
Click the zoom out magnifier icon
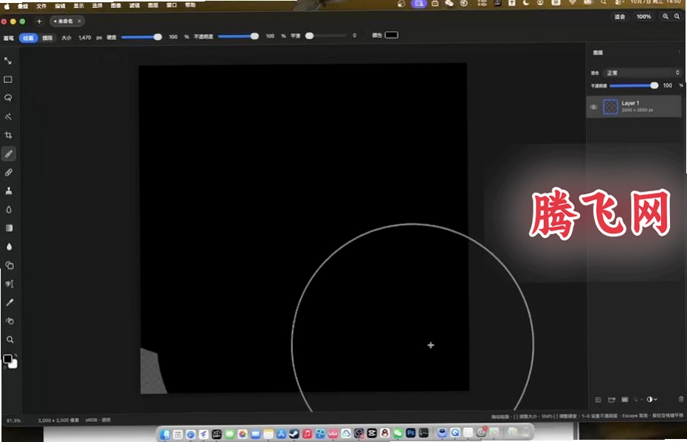(677, 16)
